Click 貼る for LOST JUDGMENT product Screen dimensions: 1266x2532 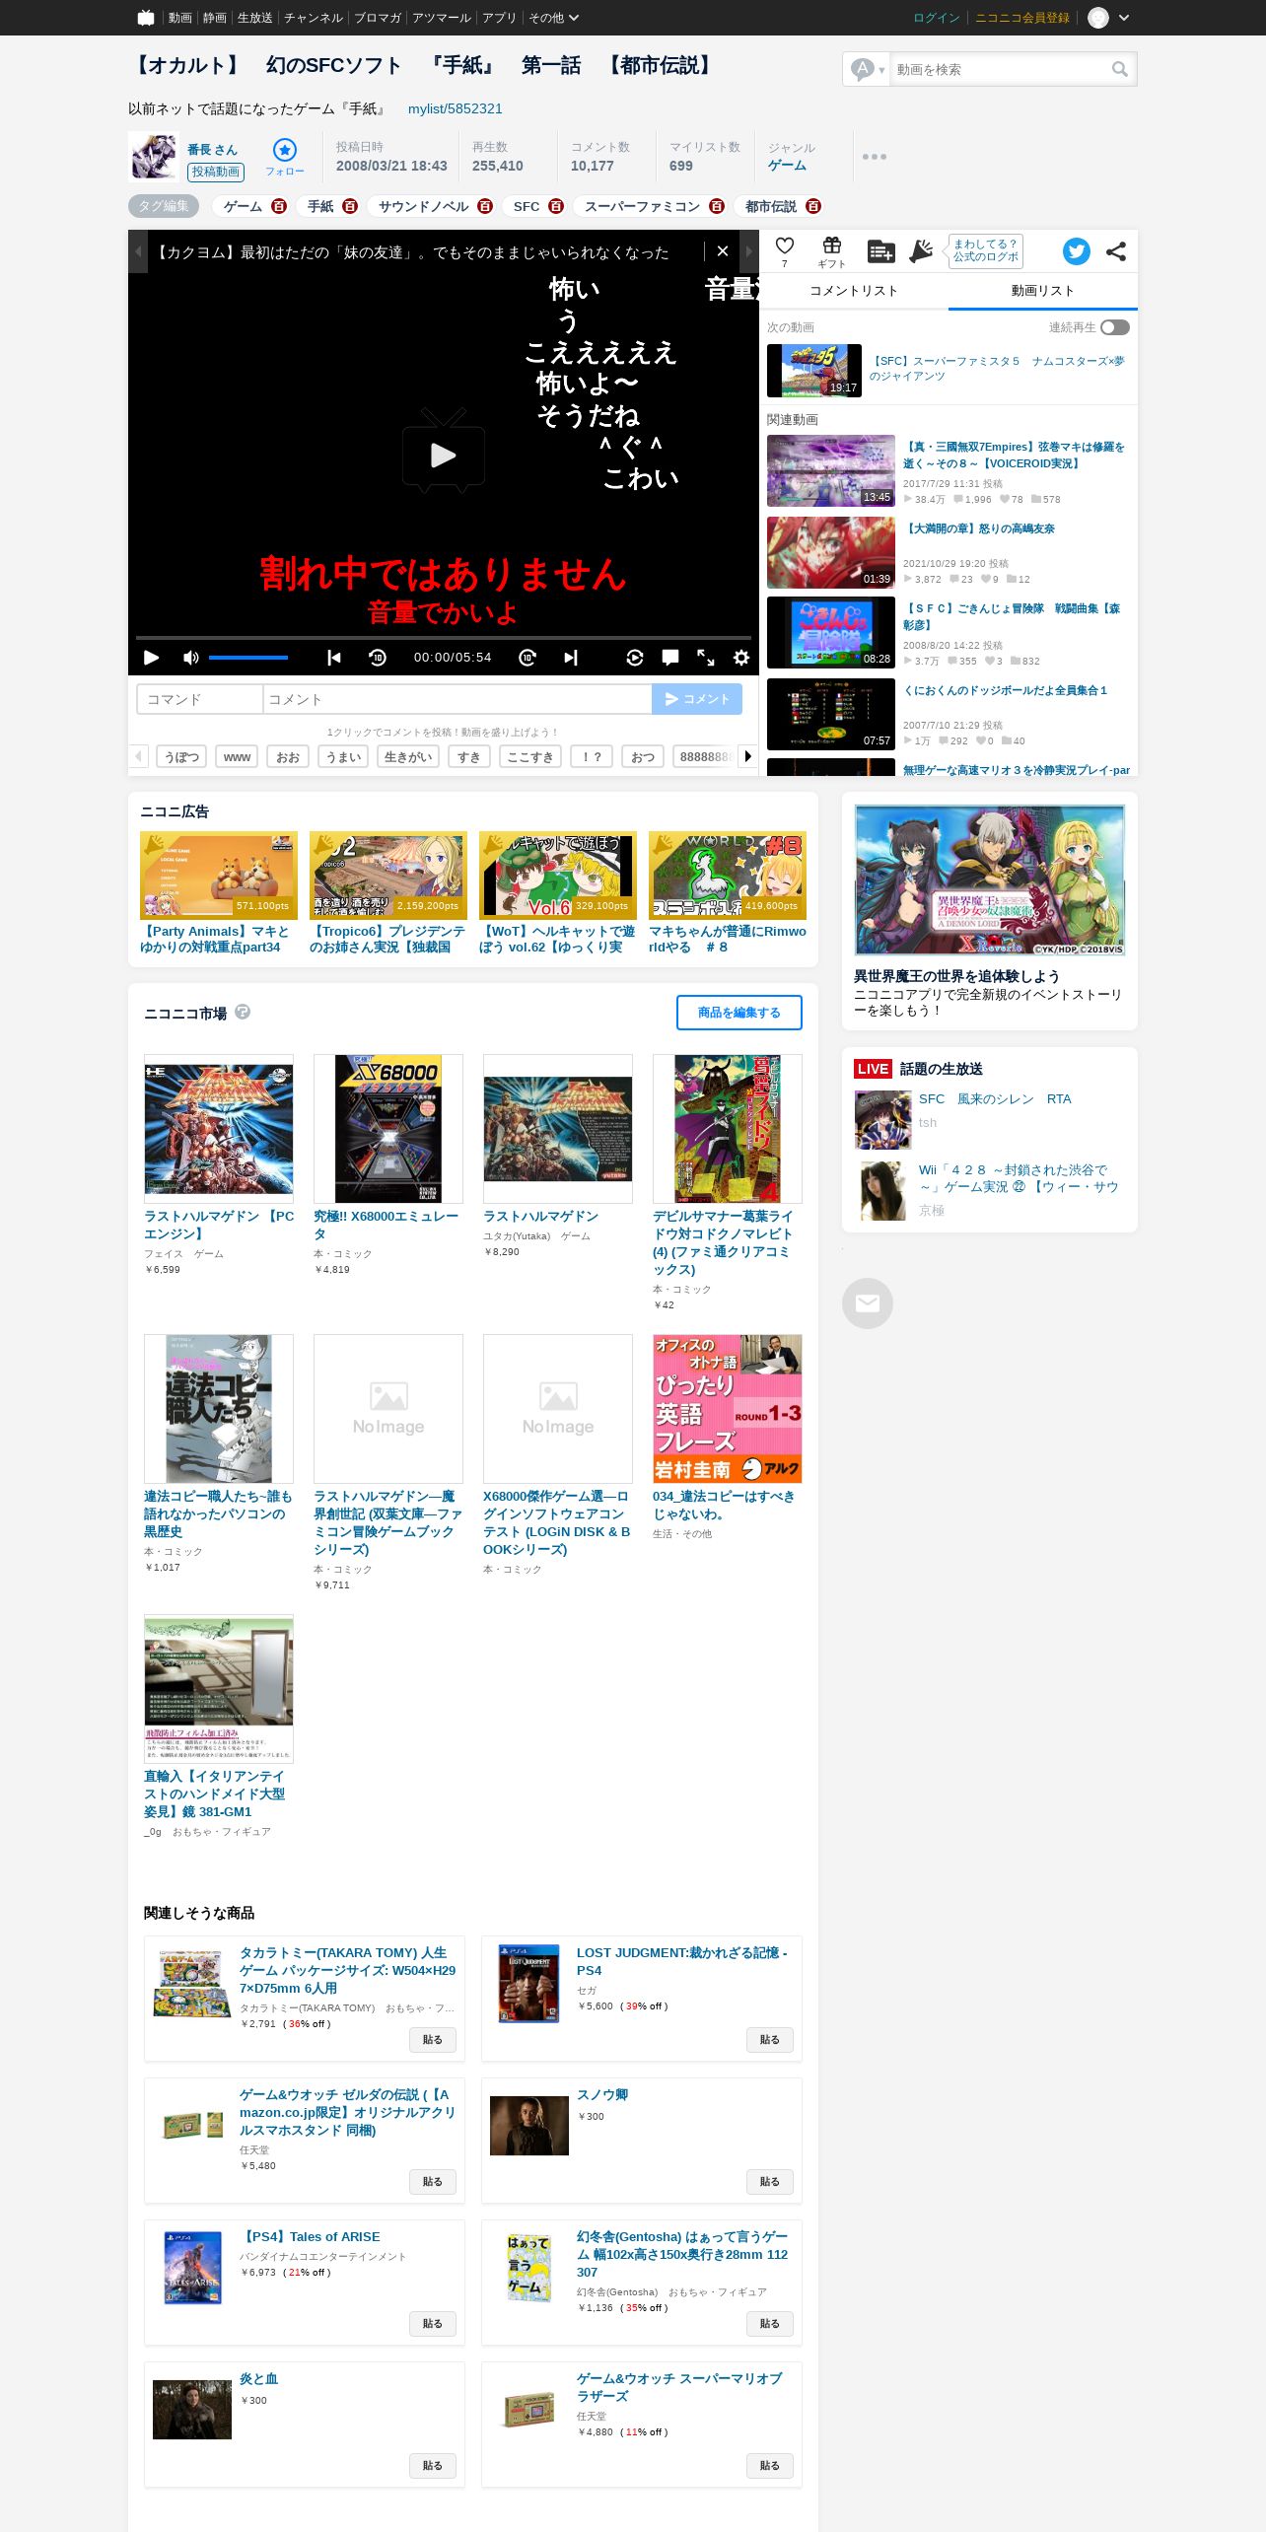[x=770, y=2040]
